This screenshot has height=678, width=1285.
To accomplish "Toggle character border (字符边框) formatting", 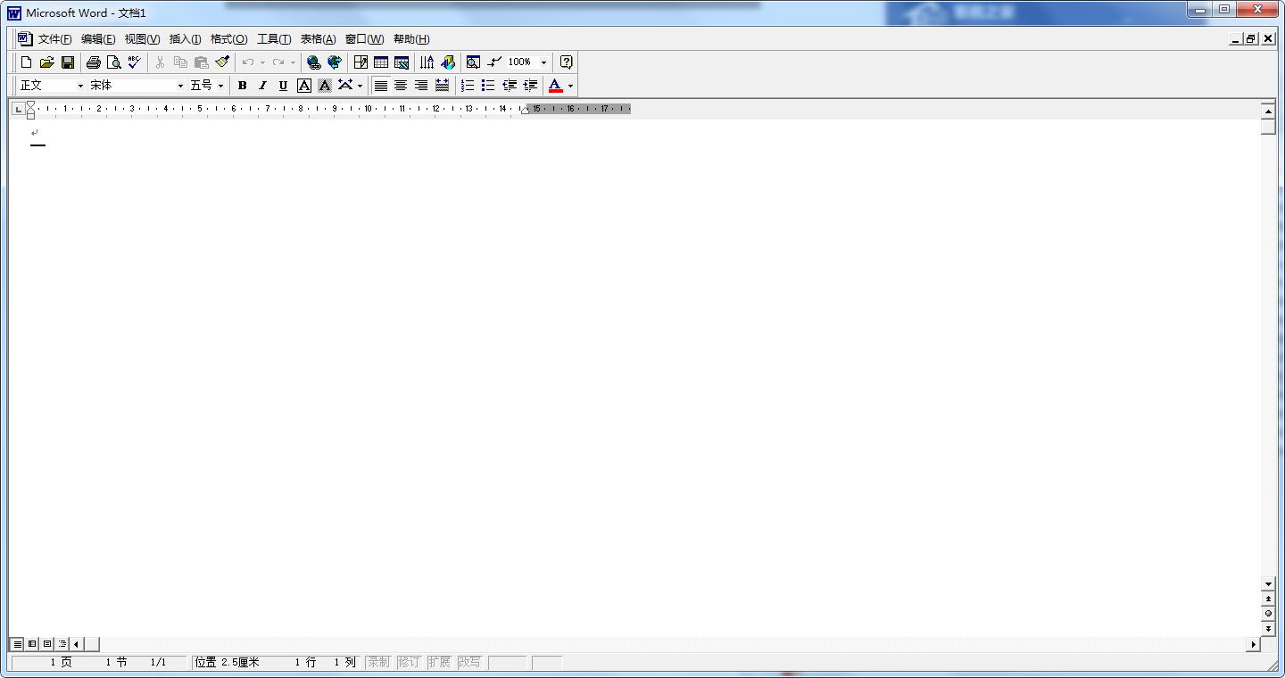I will click(303, 85).
